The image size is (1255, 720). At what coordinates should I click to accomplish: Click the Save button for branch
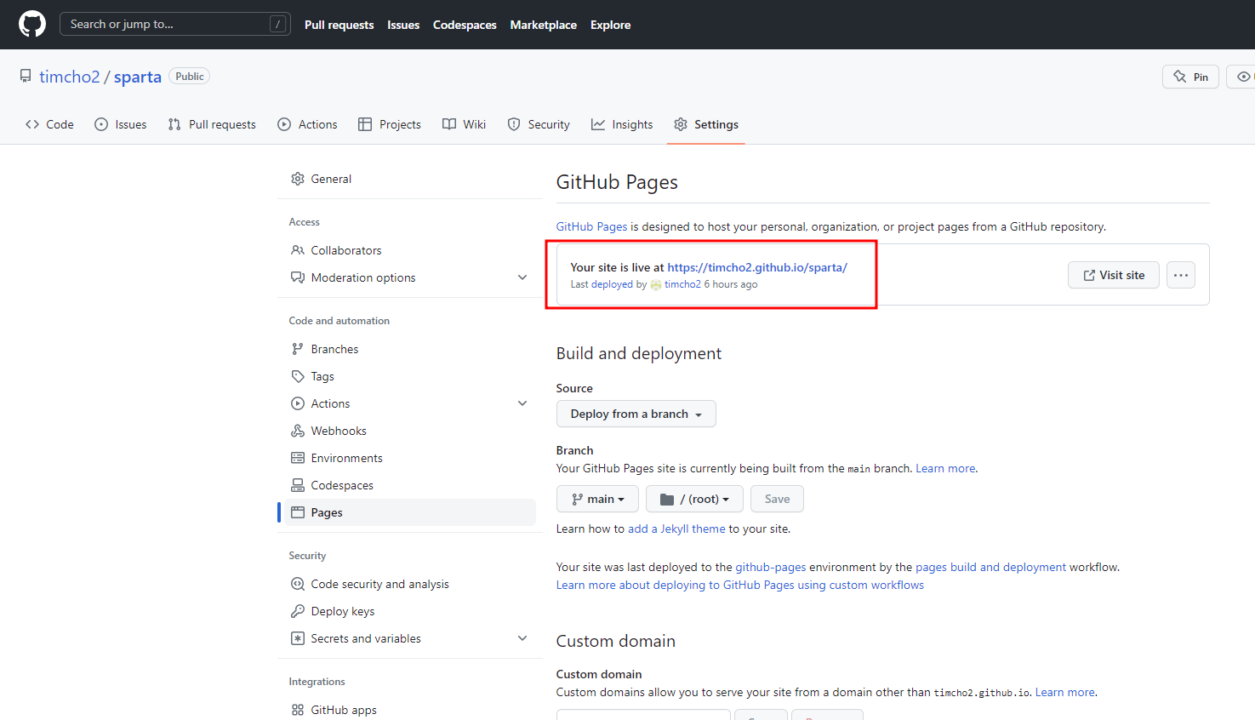tap(777, 499)
